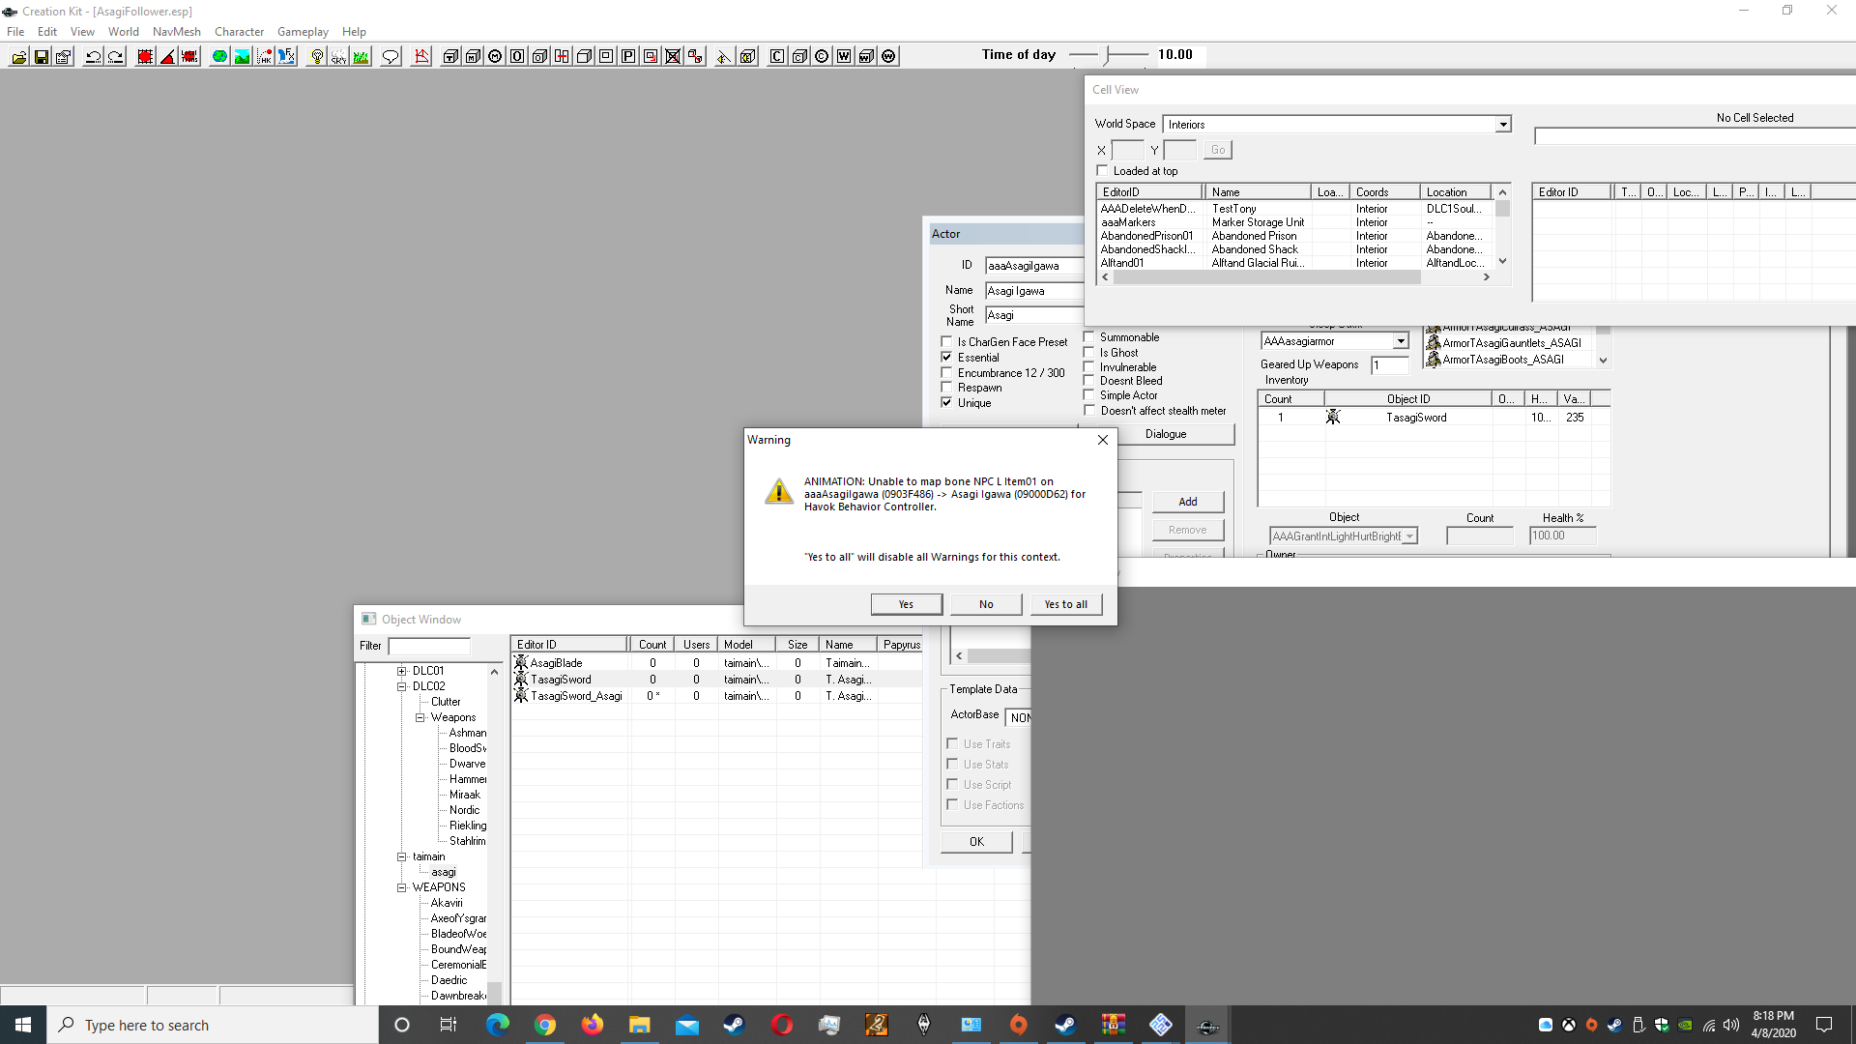The height and width of the screenshot is (1044, 1856).
Task: Click the save floppy disk toolbar icon
Action: pos(42,56)
